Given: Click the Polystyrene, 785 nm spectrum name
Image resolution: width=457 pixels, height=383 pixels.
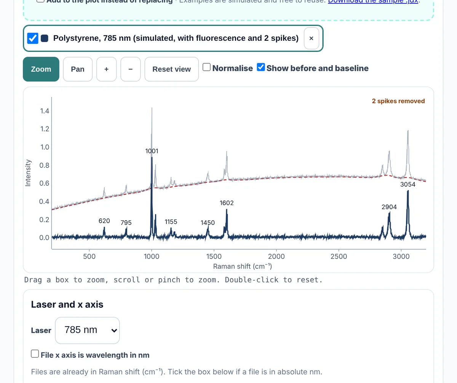Looking at the screenshot, I should coord(176,38).
